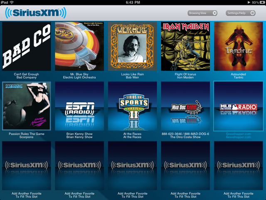Open the Browsing View button
266x200 pixels.
[x=202, y=13]
